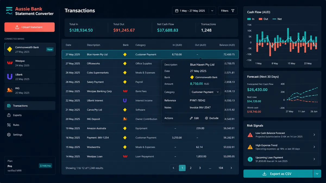Screen dimensions: 326x183
Task: Click the Westpac bank icon in Westpac Banking Corp row
Action: pos(125,91)
